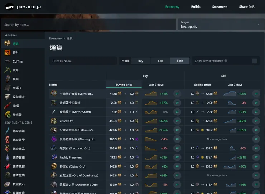Sort by the Selling price column
Image resolution: width=265 pixels, height=194 pixels.
tap(202, 85)
